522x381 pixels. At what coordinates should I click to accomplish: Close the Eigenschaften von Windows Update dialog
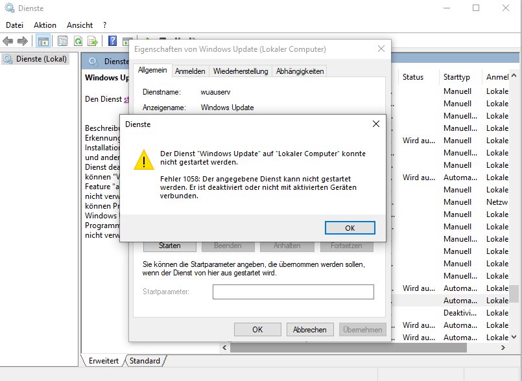[x=381, y=49]
